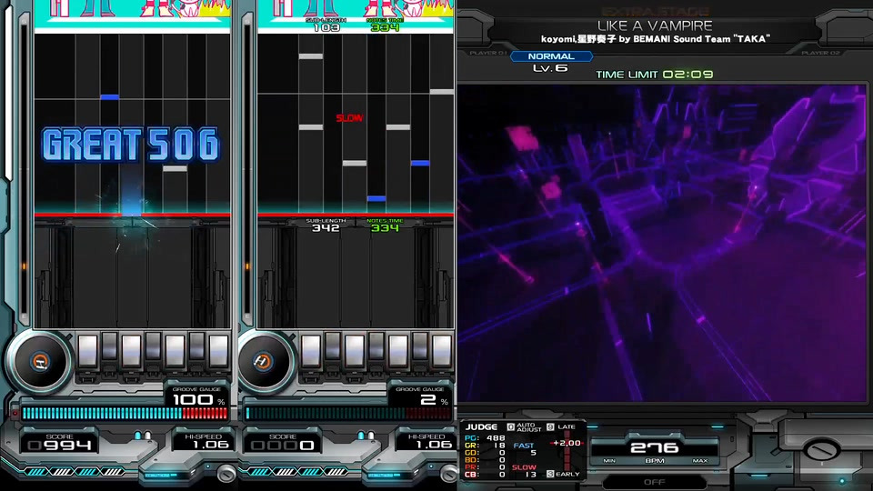The width and height of the screenshot is (873, 491).
Task: Click player 2's groove gauge bar
Action: (x=348, y=413)
